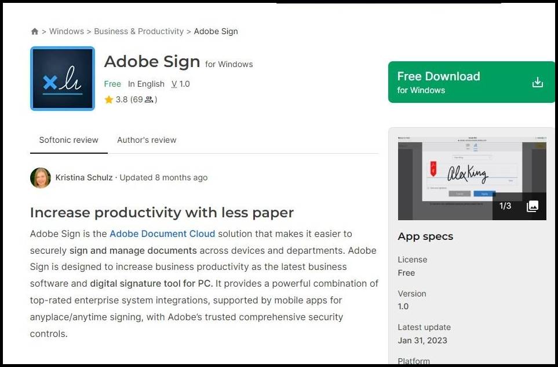This screenshot has width=558, height=367.
Task: Open Windows breadcrumb link
Action: pos(67,31)
